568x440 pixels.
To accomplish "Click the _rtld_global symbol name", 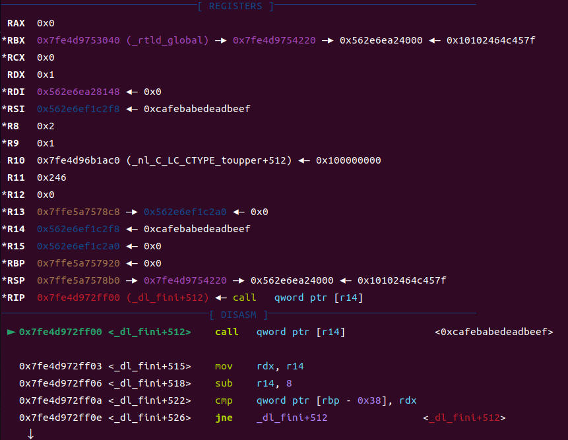I will point(167,40).
